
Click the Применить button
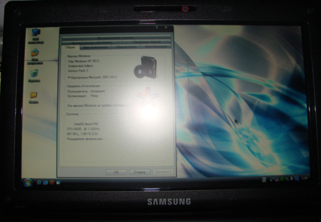click(x=163, y=172)
